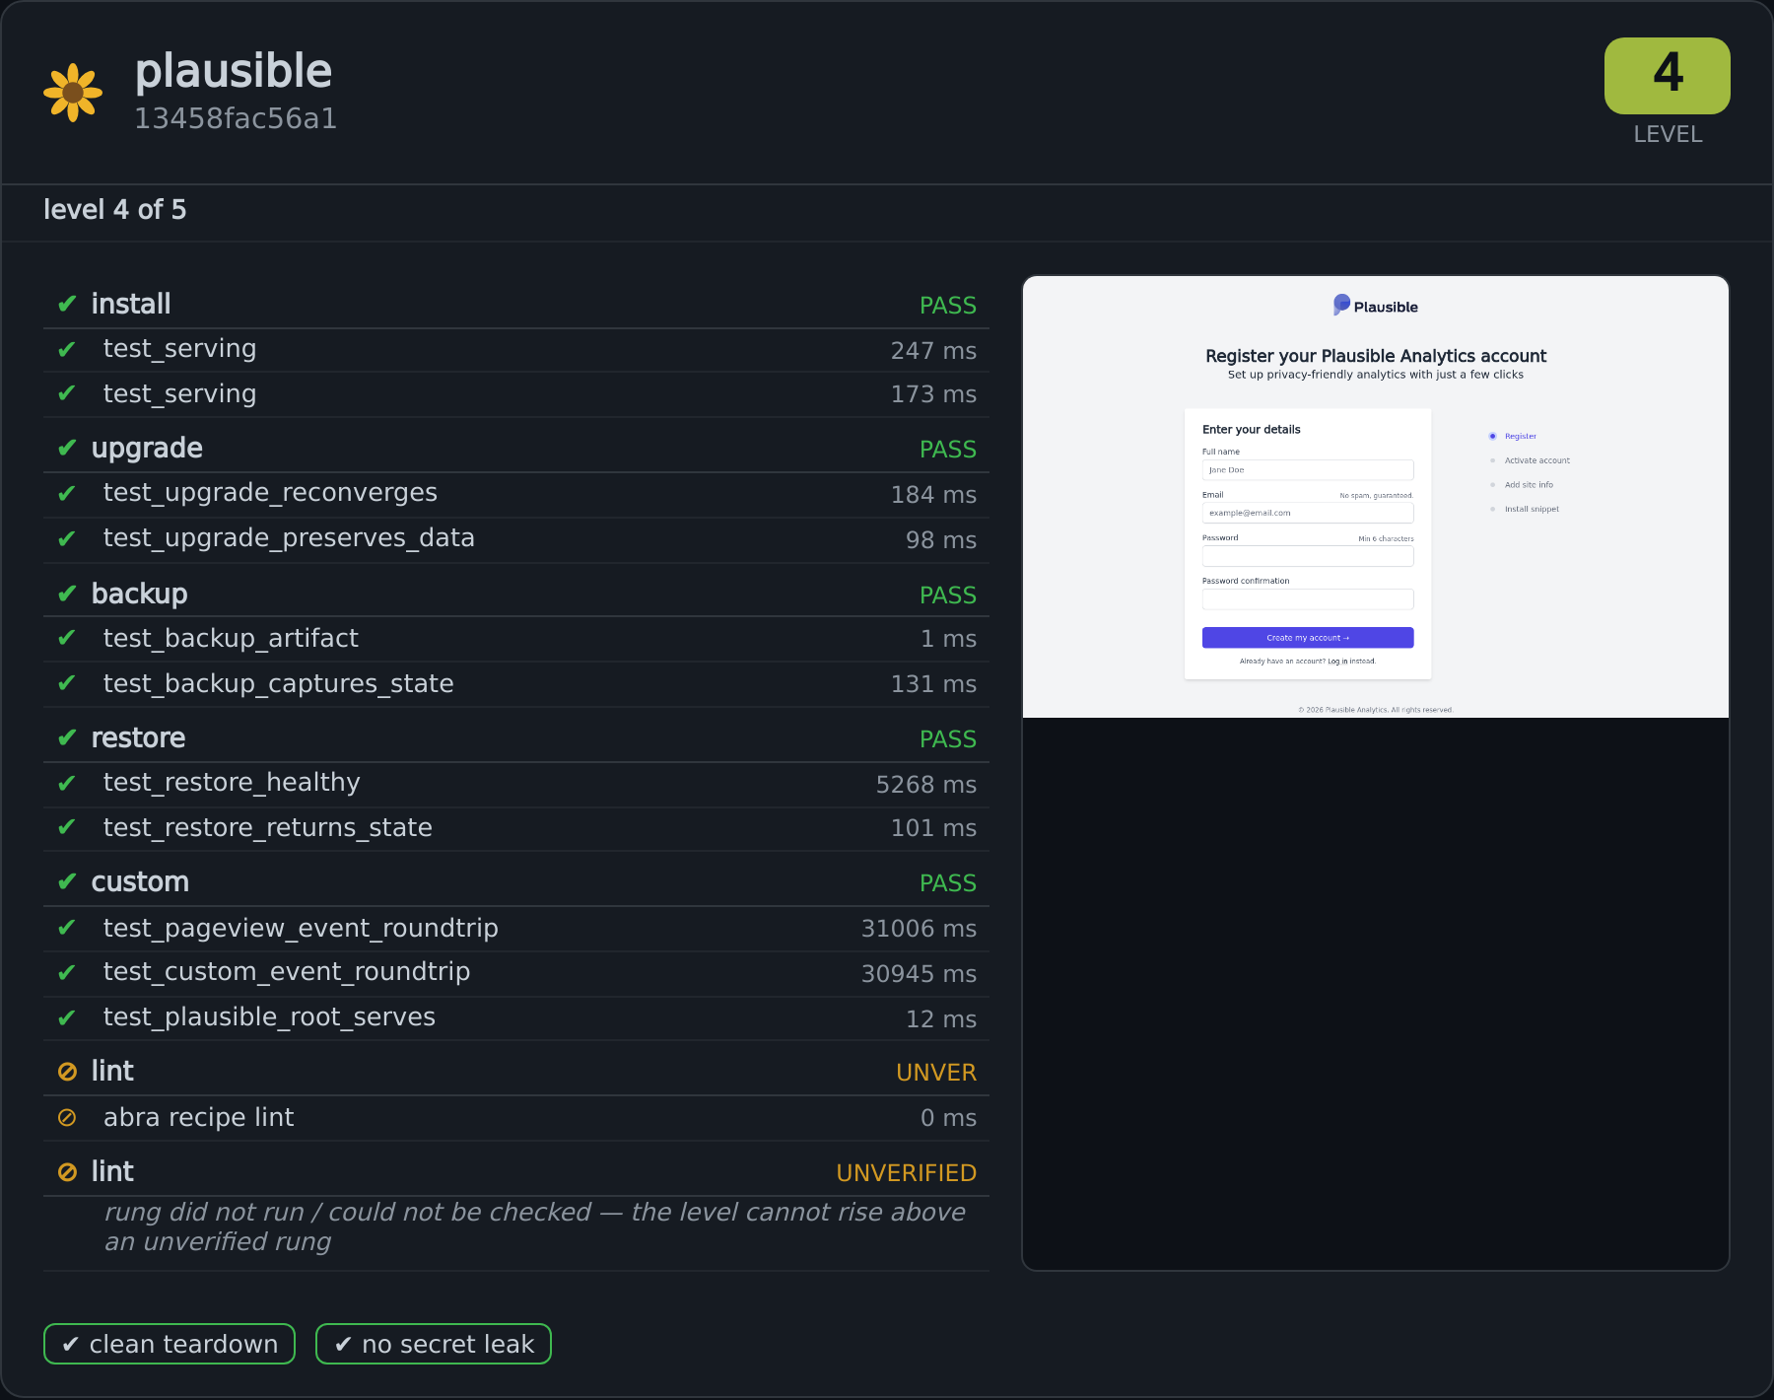Image resolution: width=1774 pixels, height=1400 pixels.
Task: Click the Register your Plausible Analytics account heading
Action: [1376, 356]
